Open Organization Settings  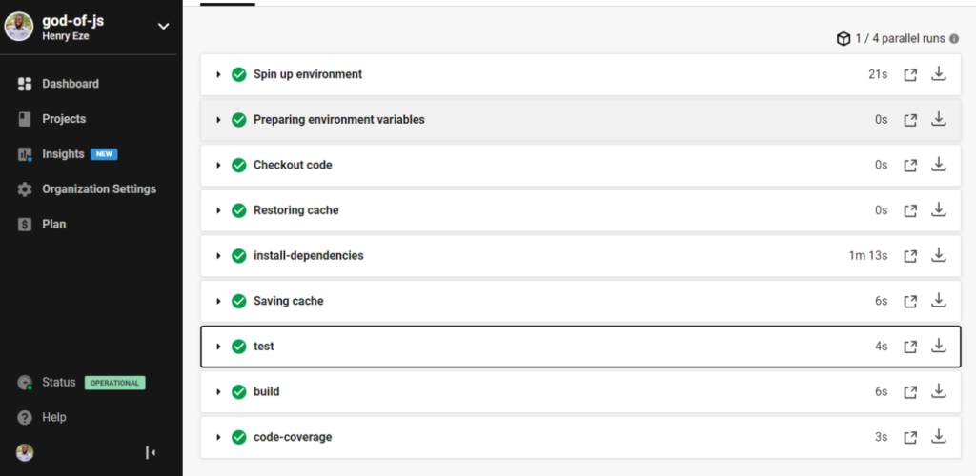pos(98,189)
